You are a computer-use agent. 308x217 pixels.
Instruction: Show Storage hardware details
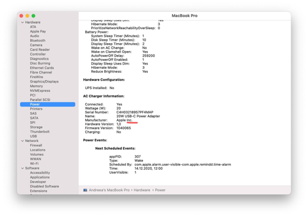point(36,127)
